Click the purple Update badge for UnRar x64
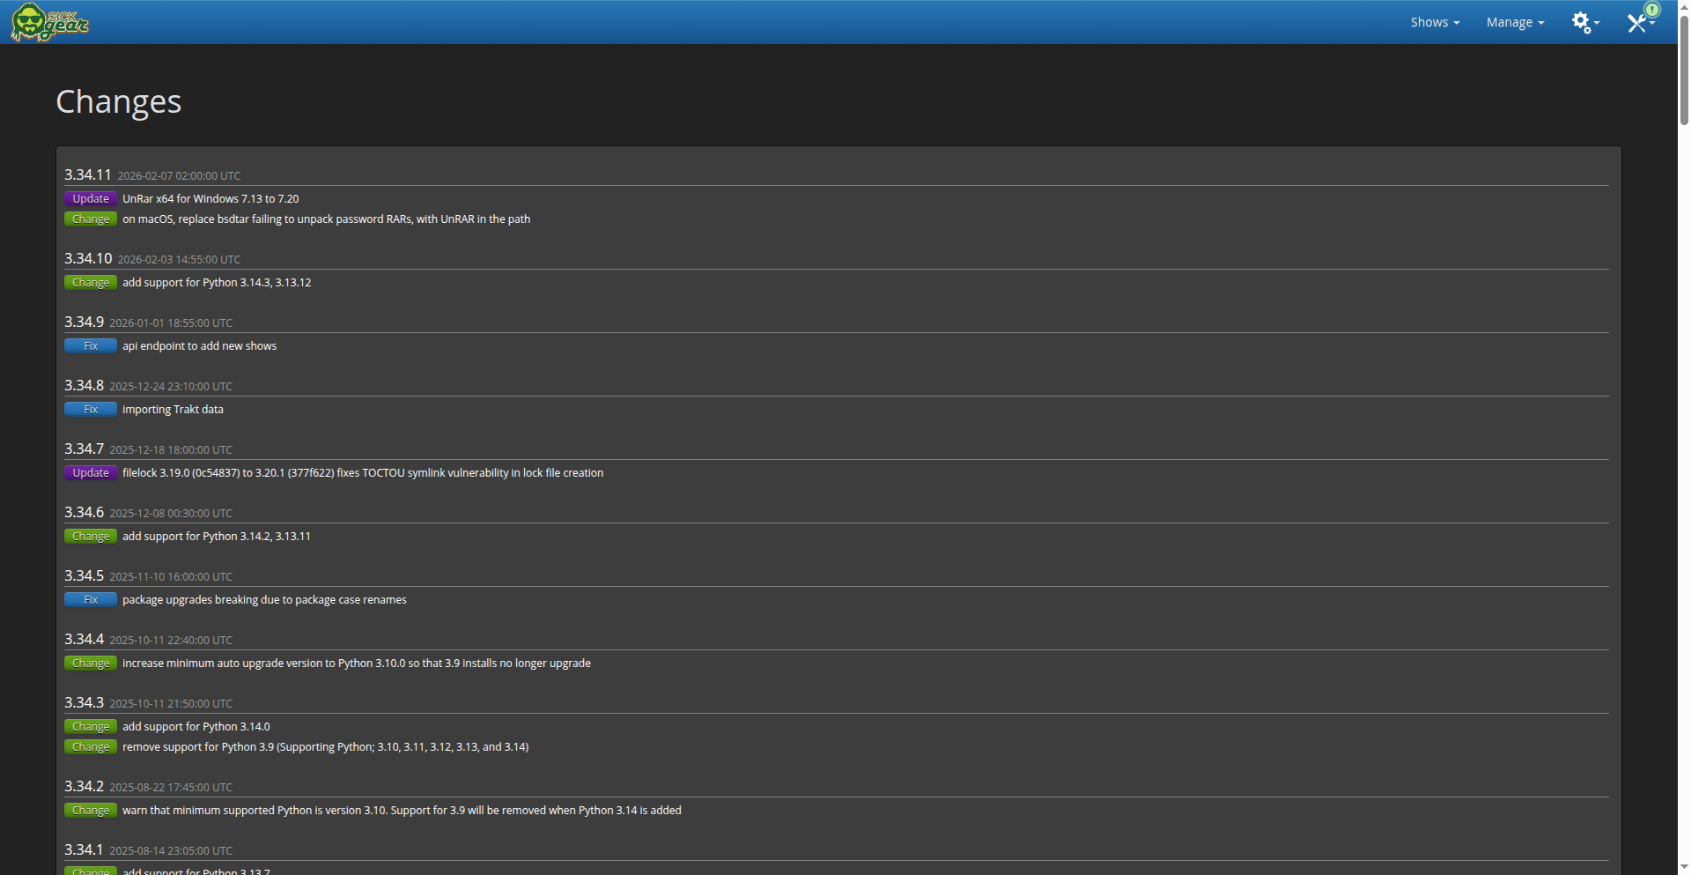 [91, 199]
